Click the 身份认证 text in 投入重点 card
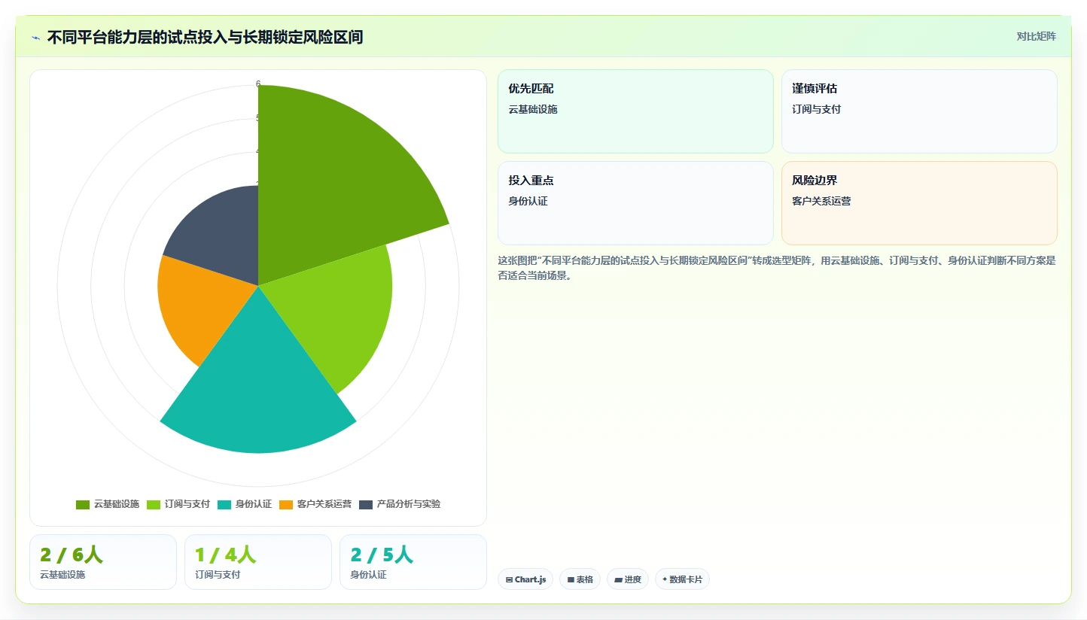This screenshot has height=620, width=1087. pos(528,202)
